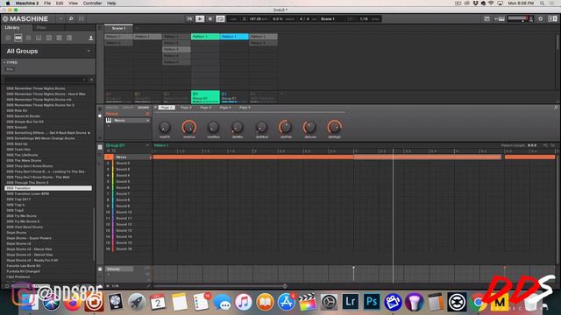Click the keyboard MIDI icon at top right
This screenshot has width=561, height=315.
[x=500, y=19]
